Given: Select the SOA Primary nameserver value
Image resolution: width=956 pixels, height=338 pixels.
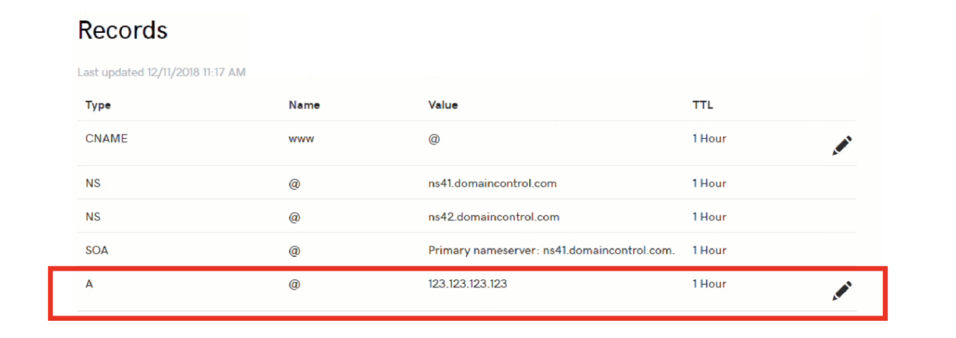Looking at the screenshot, I should coord(551,250).
